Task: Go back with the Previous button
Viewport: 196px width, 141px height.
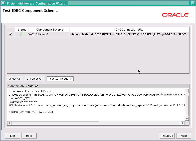Action: (167, 136)
